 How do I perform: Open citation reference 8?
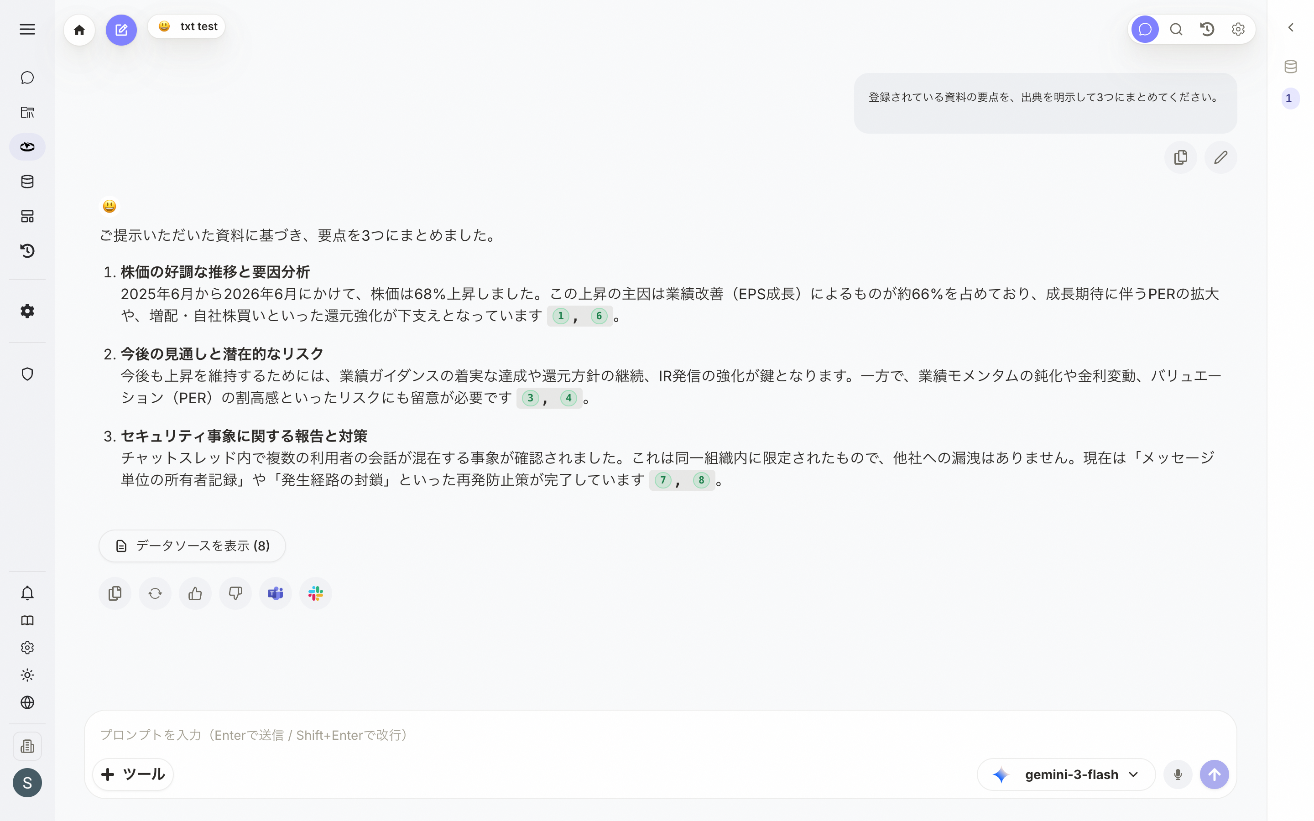(x=701, y=480)
